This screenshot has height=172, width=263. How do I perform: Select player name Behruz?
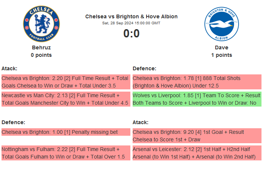coord(41,47)
